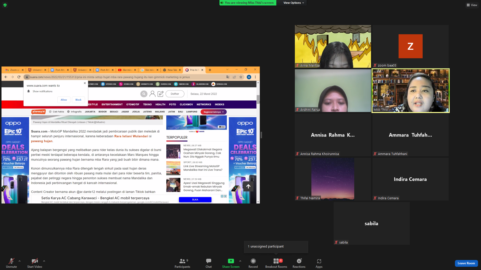Switch to the YouTube like mind tab
481x270 pixels.
(127, 70)
